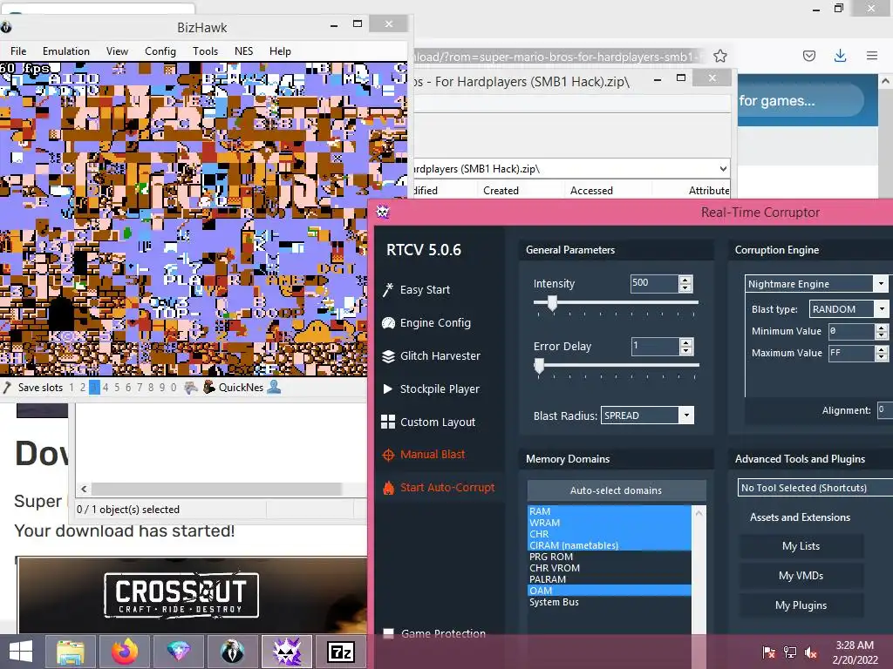Switch to the RTC purple monster taskbar icon
Screen dimensions: 893x669
[x=286, y=652]
